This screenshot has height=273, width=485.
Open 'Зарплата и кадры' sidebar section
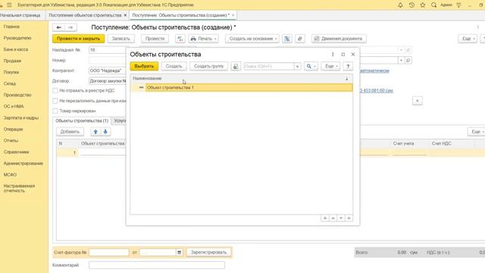(x=21, y=118)
